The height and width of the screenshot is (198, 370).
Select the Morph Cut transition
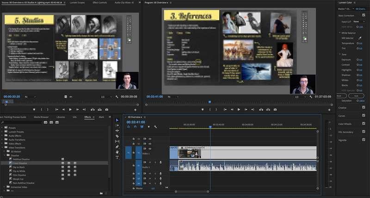point(18,179)
